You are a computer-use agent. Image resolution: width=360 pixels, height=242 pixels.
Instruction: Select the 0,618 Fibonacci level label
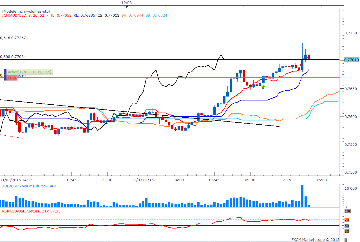click(x=13, y=38)
